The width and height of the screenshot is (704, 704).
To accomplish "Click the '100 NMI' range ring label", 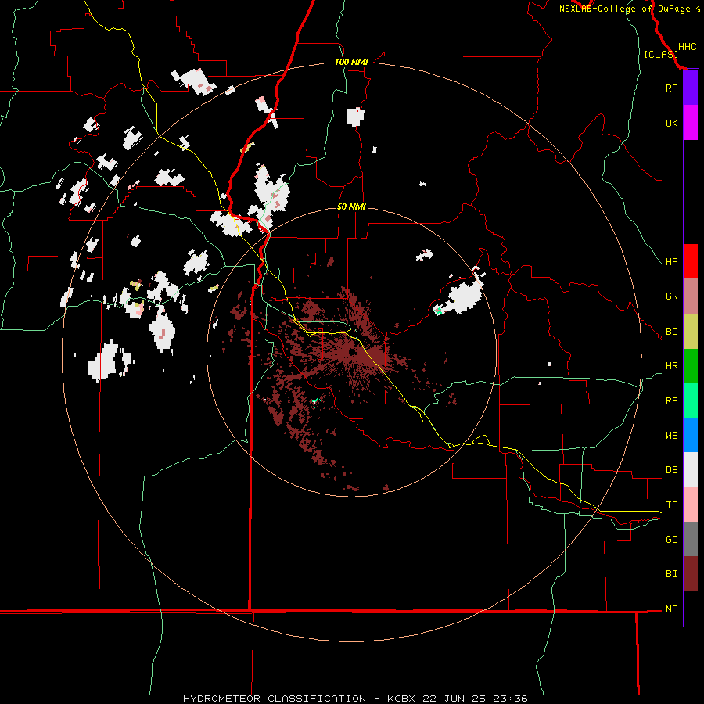I will click(x=351, y=62).
